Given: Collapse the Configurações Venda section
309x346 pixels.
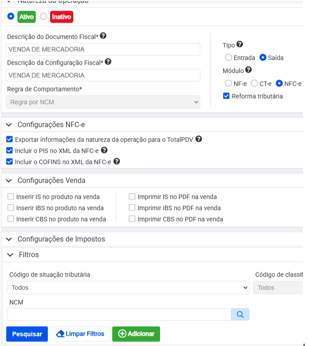Looking at the screenshot, I should (8, 181).
